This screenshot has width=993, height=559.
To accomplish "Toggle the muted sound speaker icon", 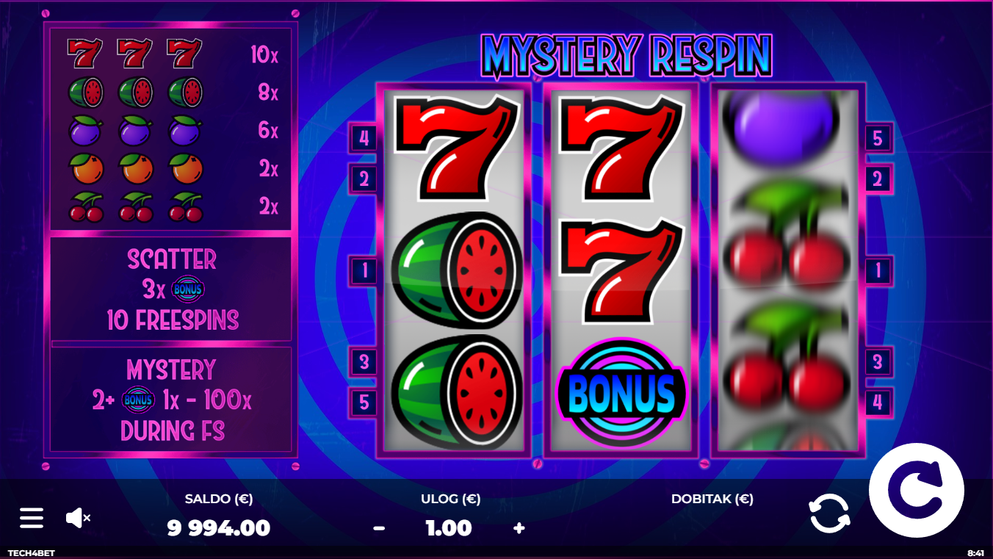I will pos(77,518).
